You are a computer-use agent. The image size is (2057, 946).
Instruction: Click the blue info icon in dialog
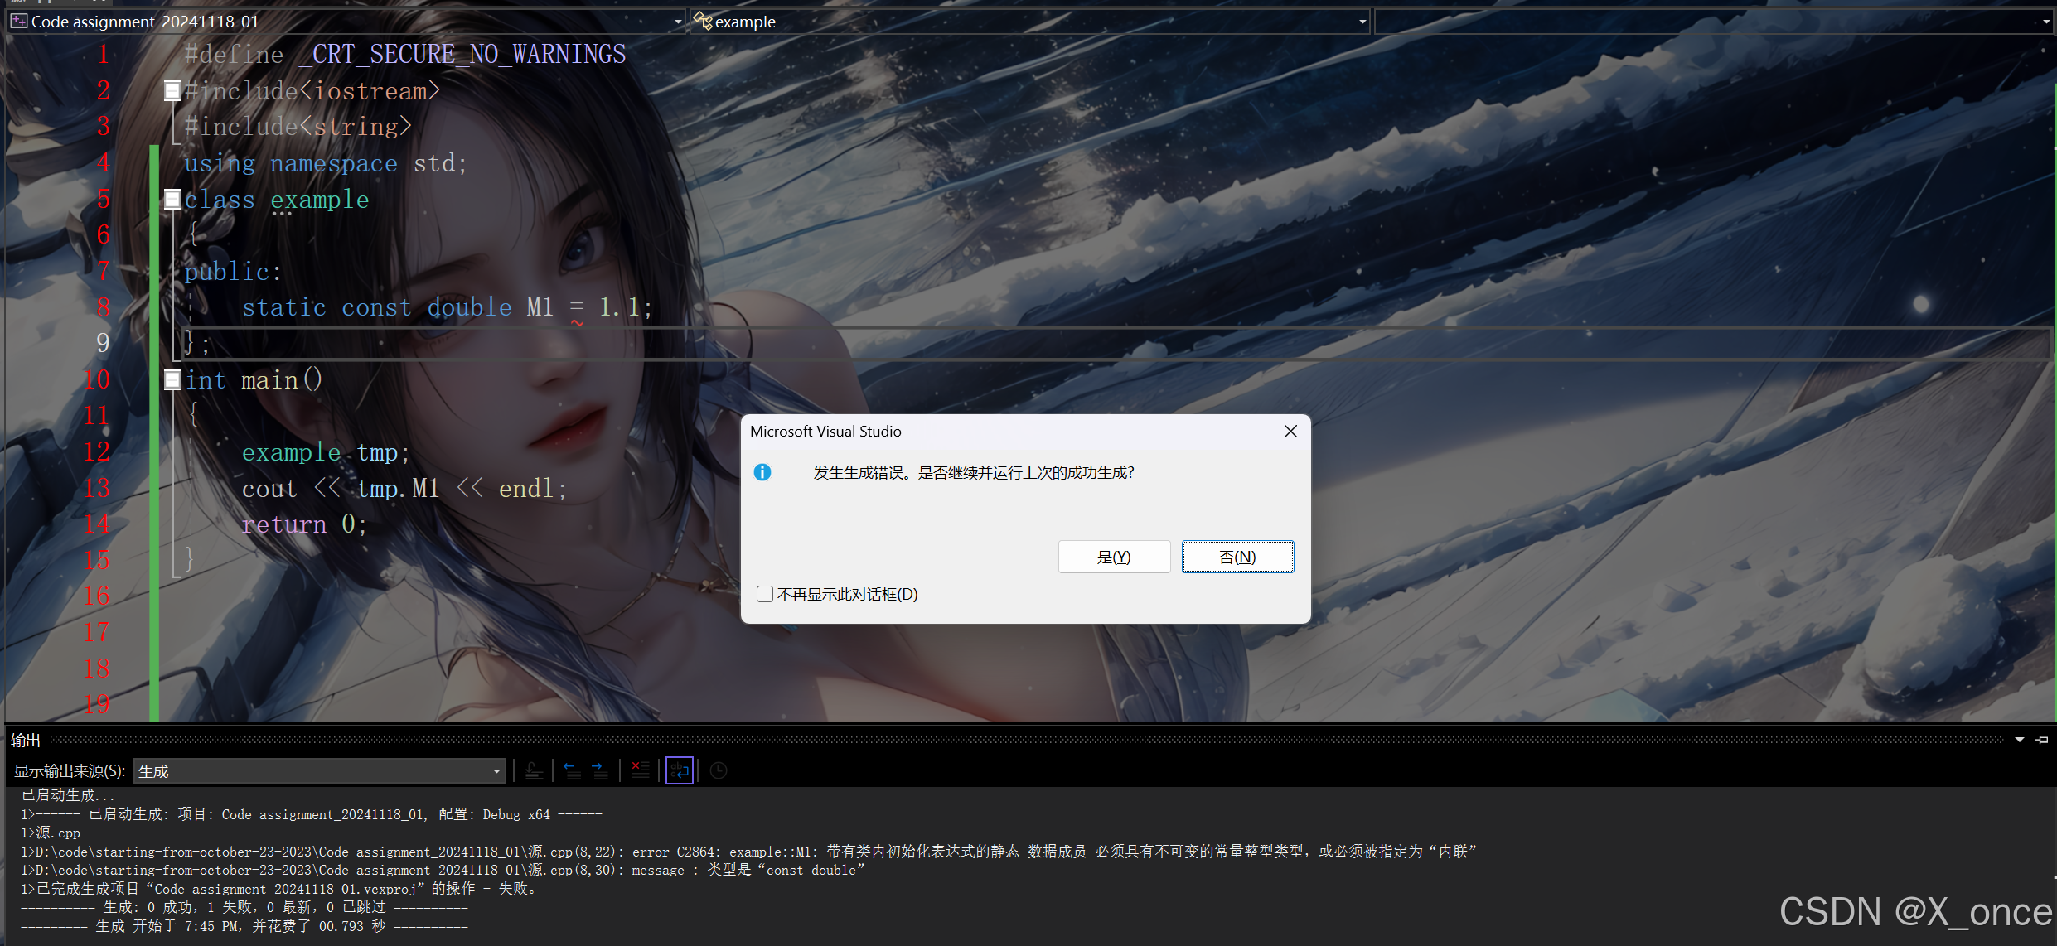pyautogui.click(x=762, y=472)
